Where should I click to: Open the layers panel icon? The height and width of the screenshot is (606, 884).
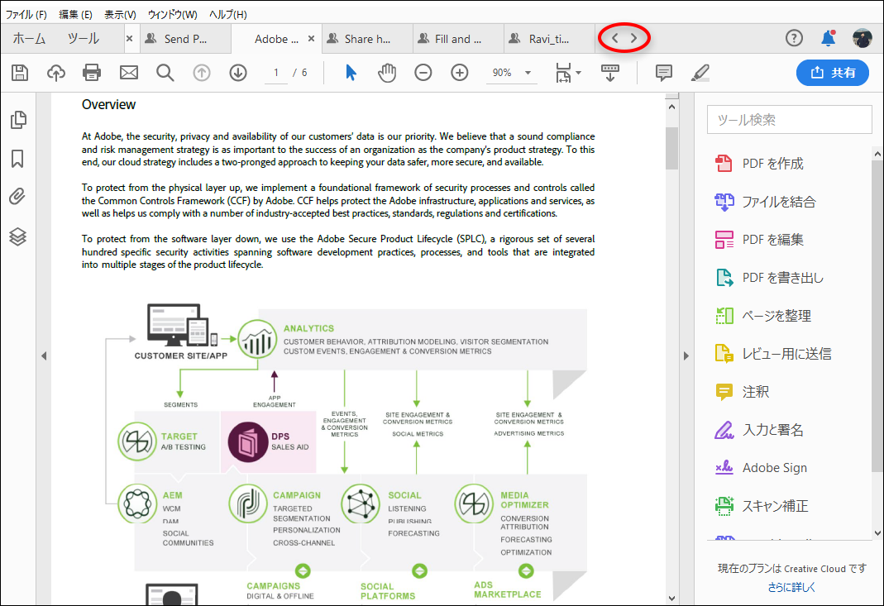pos(17,236)
